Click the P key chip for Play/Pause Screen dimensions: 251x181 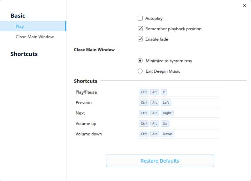(x=164, y=92)
